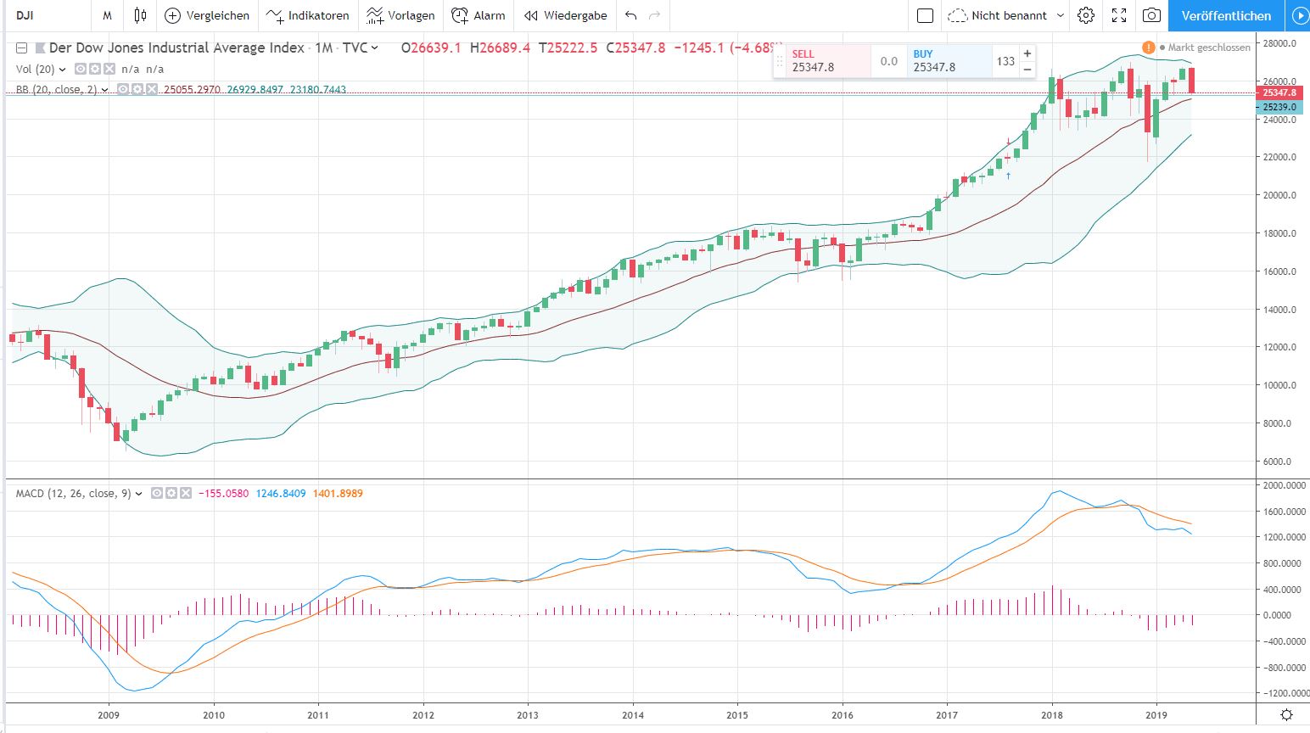This screenshot has width=1310, height=733.
Task: Click MACD signal orange value 1401.8989
Action: point(338,494)
